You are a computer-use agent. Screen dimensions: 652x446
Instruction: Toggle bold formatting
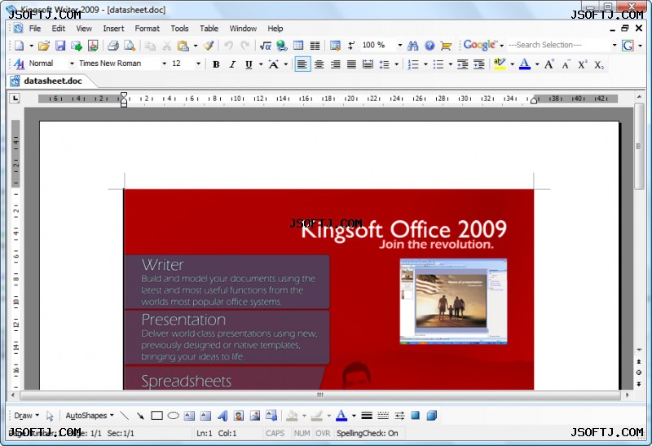pyautogui.click(x=216, y=64)
